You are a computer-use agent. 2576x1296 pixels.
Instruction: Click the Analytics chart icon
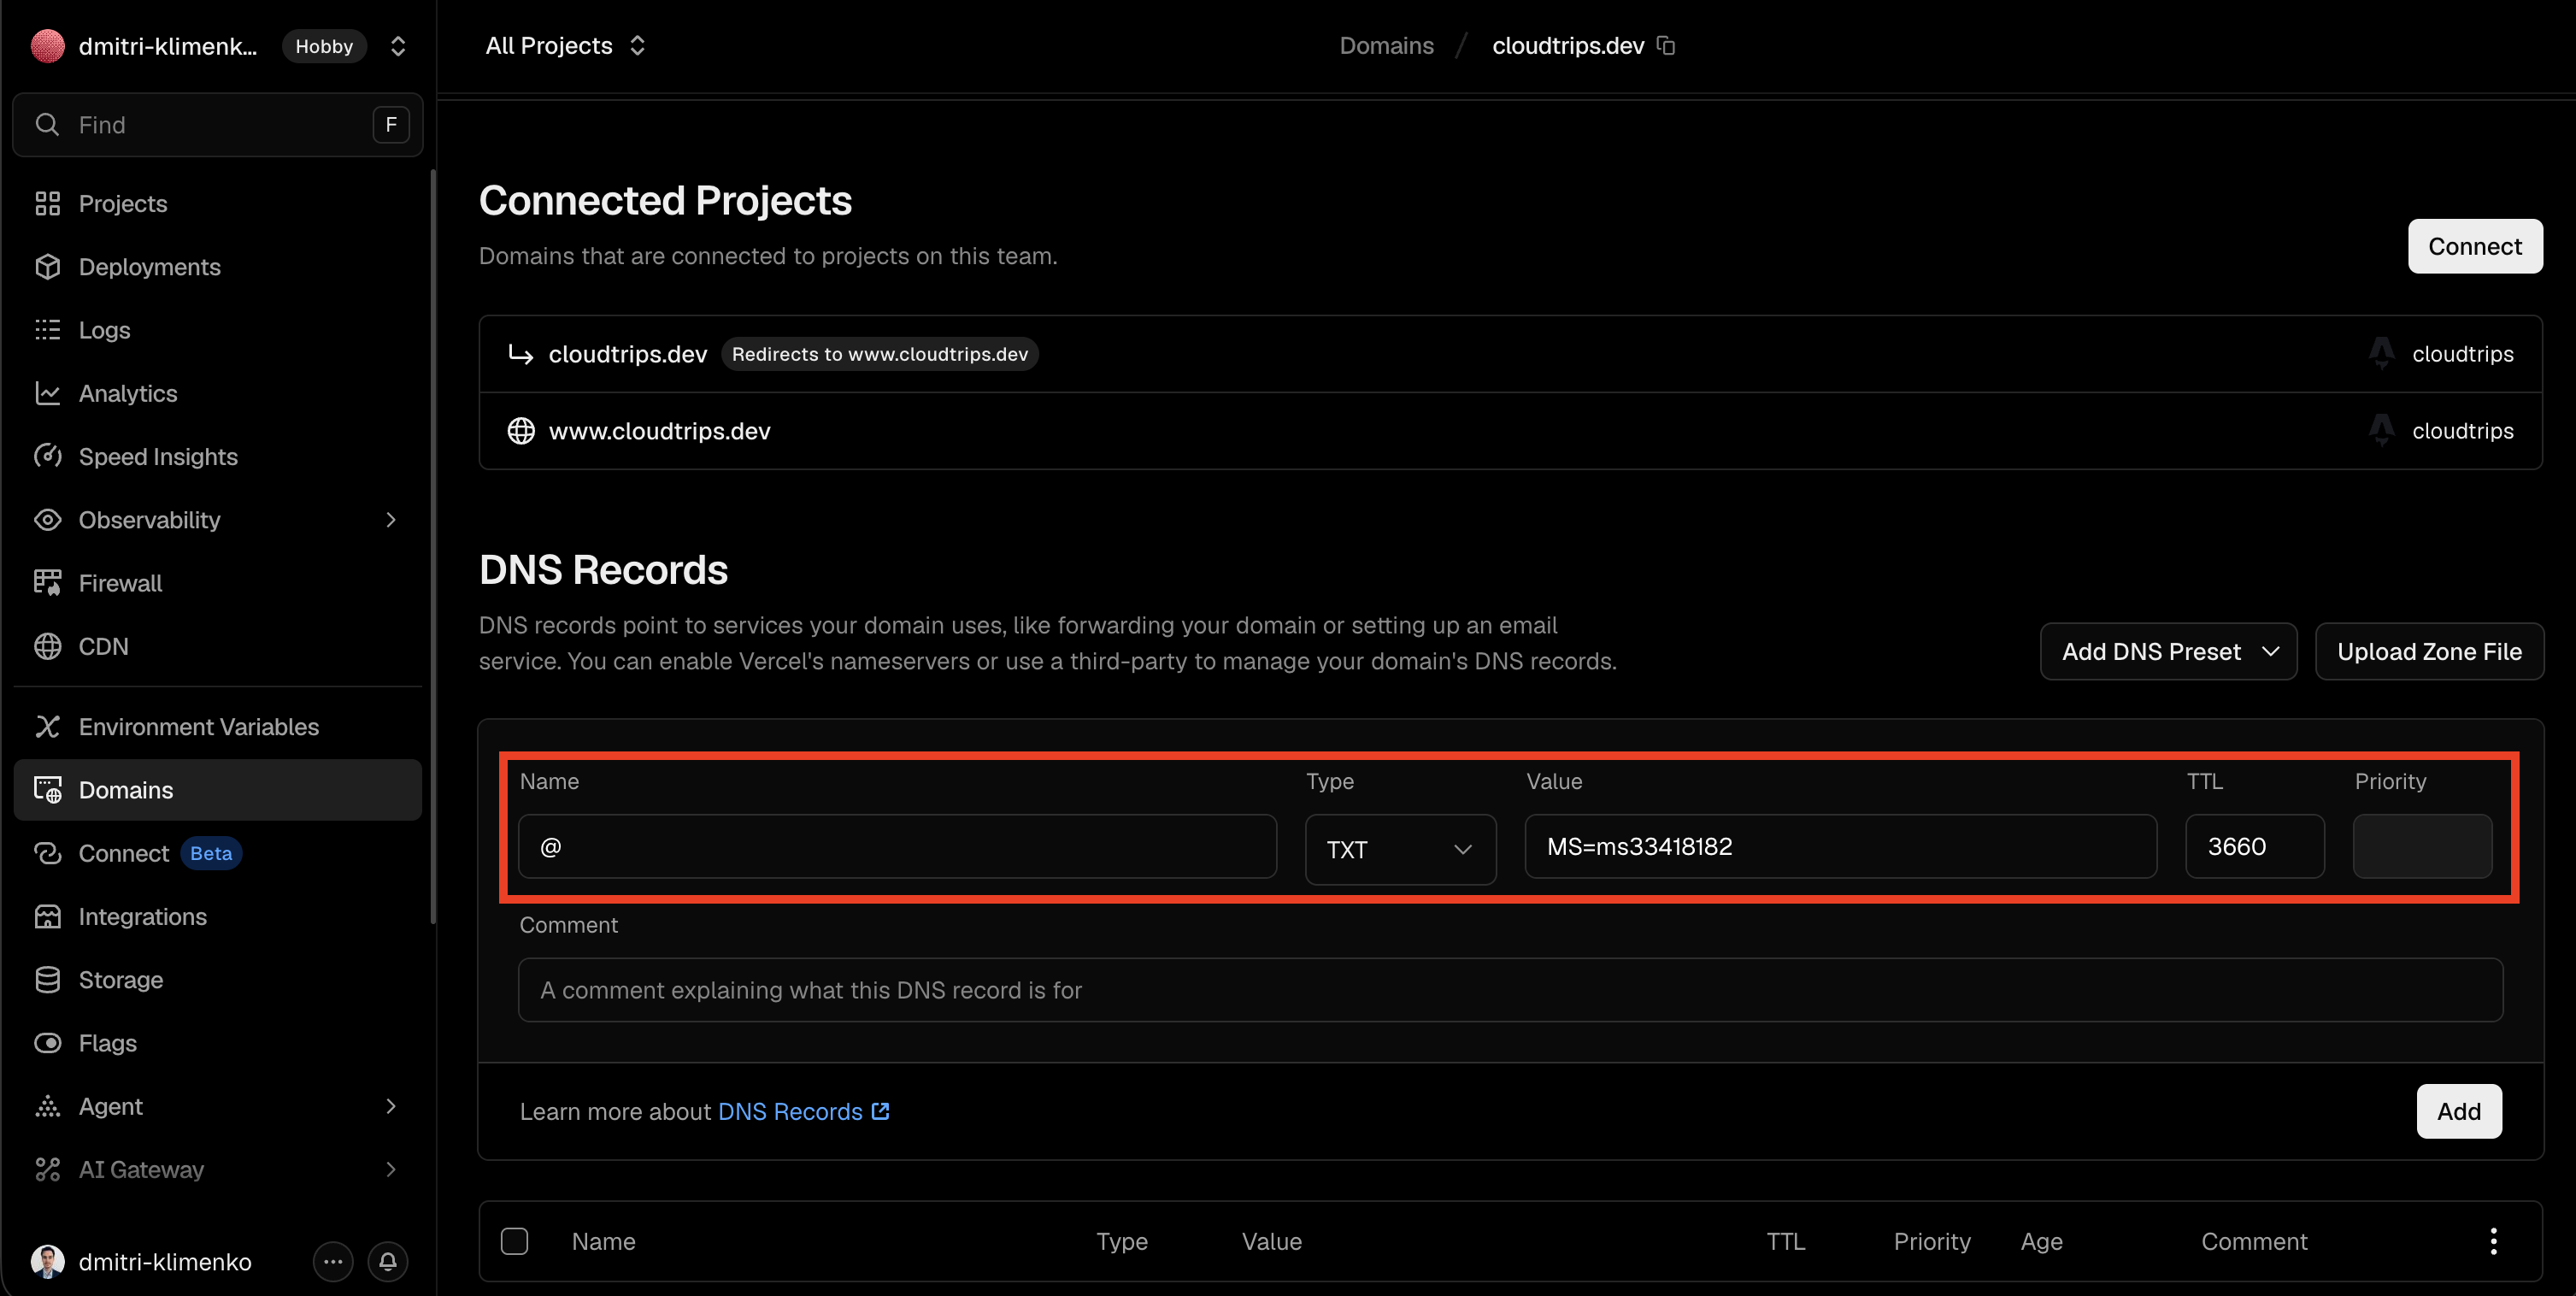click(x=47, y=394)
